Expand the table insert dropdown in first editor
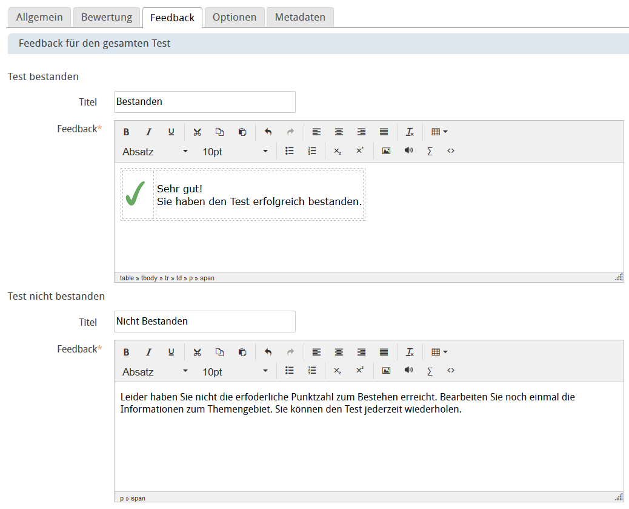 tap(439, 132)
